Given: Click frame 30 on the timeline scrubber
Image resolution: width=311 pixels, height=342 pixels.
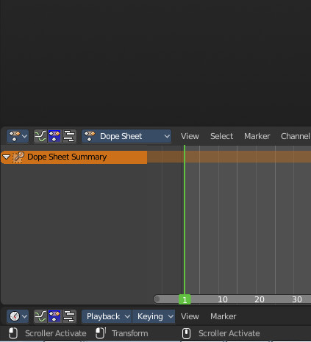Looking at the screenshot, I should coord(297,299).
